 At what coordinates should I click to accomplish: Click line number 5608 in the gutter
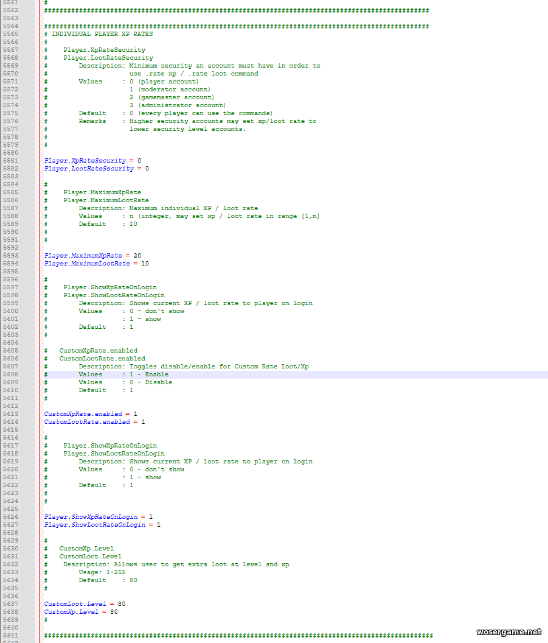(x=10, y=374)
